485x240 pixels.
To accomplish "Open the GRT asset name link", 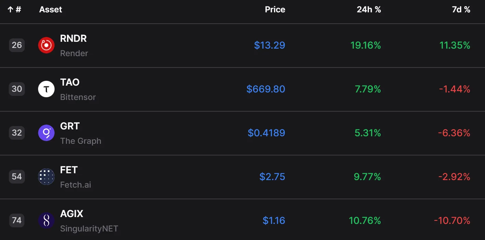I will tap(70, 126).
